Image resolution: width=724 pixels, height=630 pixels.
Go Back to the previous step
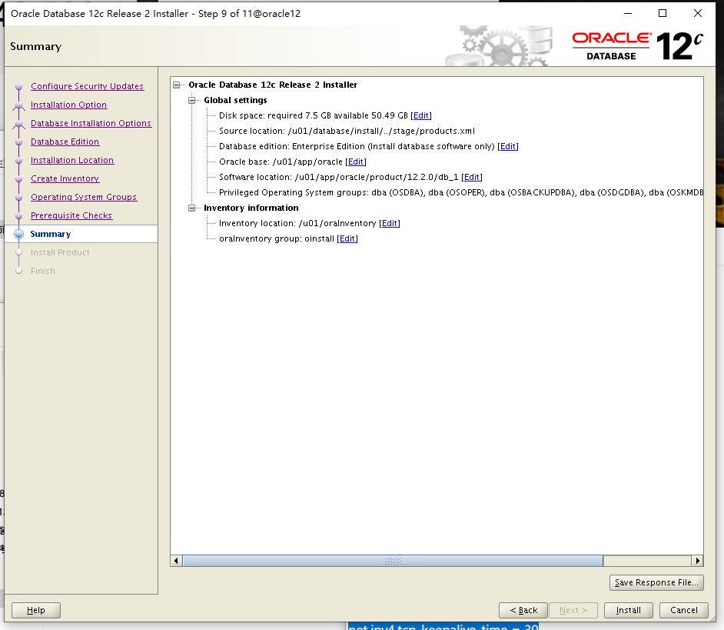(x=523, y=610)
